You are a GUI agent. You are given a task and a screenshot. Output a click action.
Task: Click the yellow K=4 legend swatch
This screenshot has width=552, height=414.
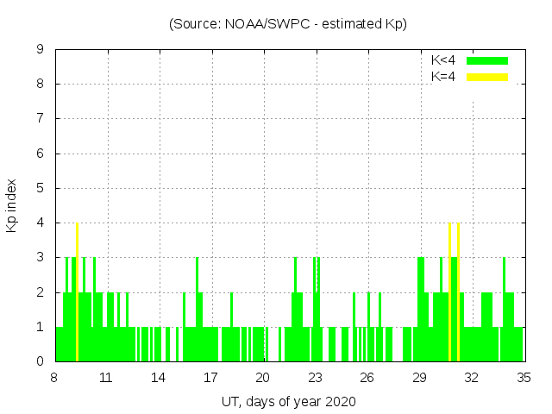pos(487,77)
